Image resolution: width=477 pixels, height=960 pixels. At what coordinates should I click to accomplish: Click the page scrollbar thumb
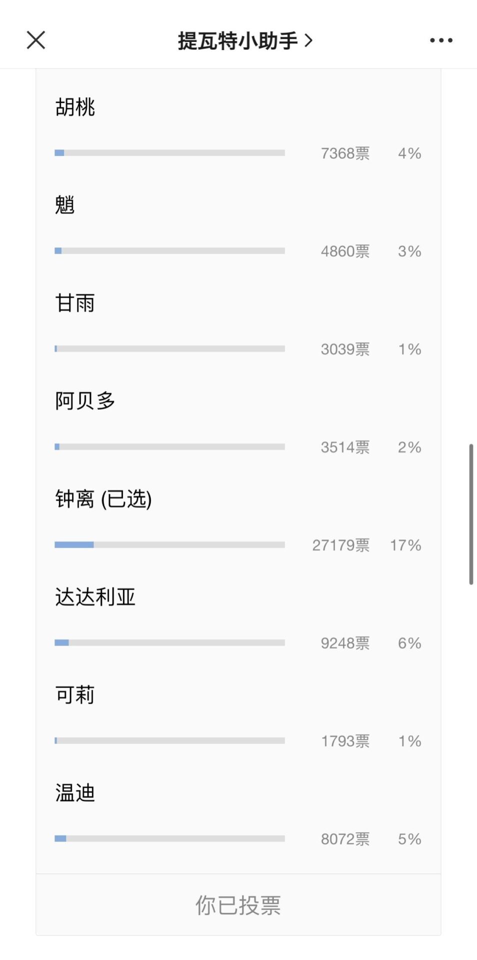pyautogui.click(x=471, y=514)
